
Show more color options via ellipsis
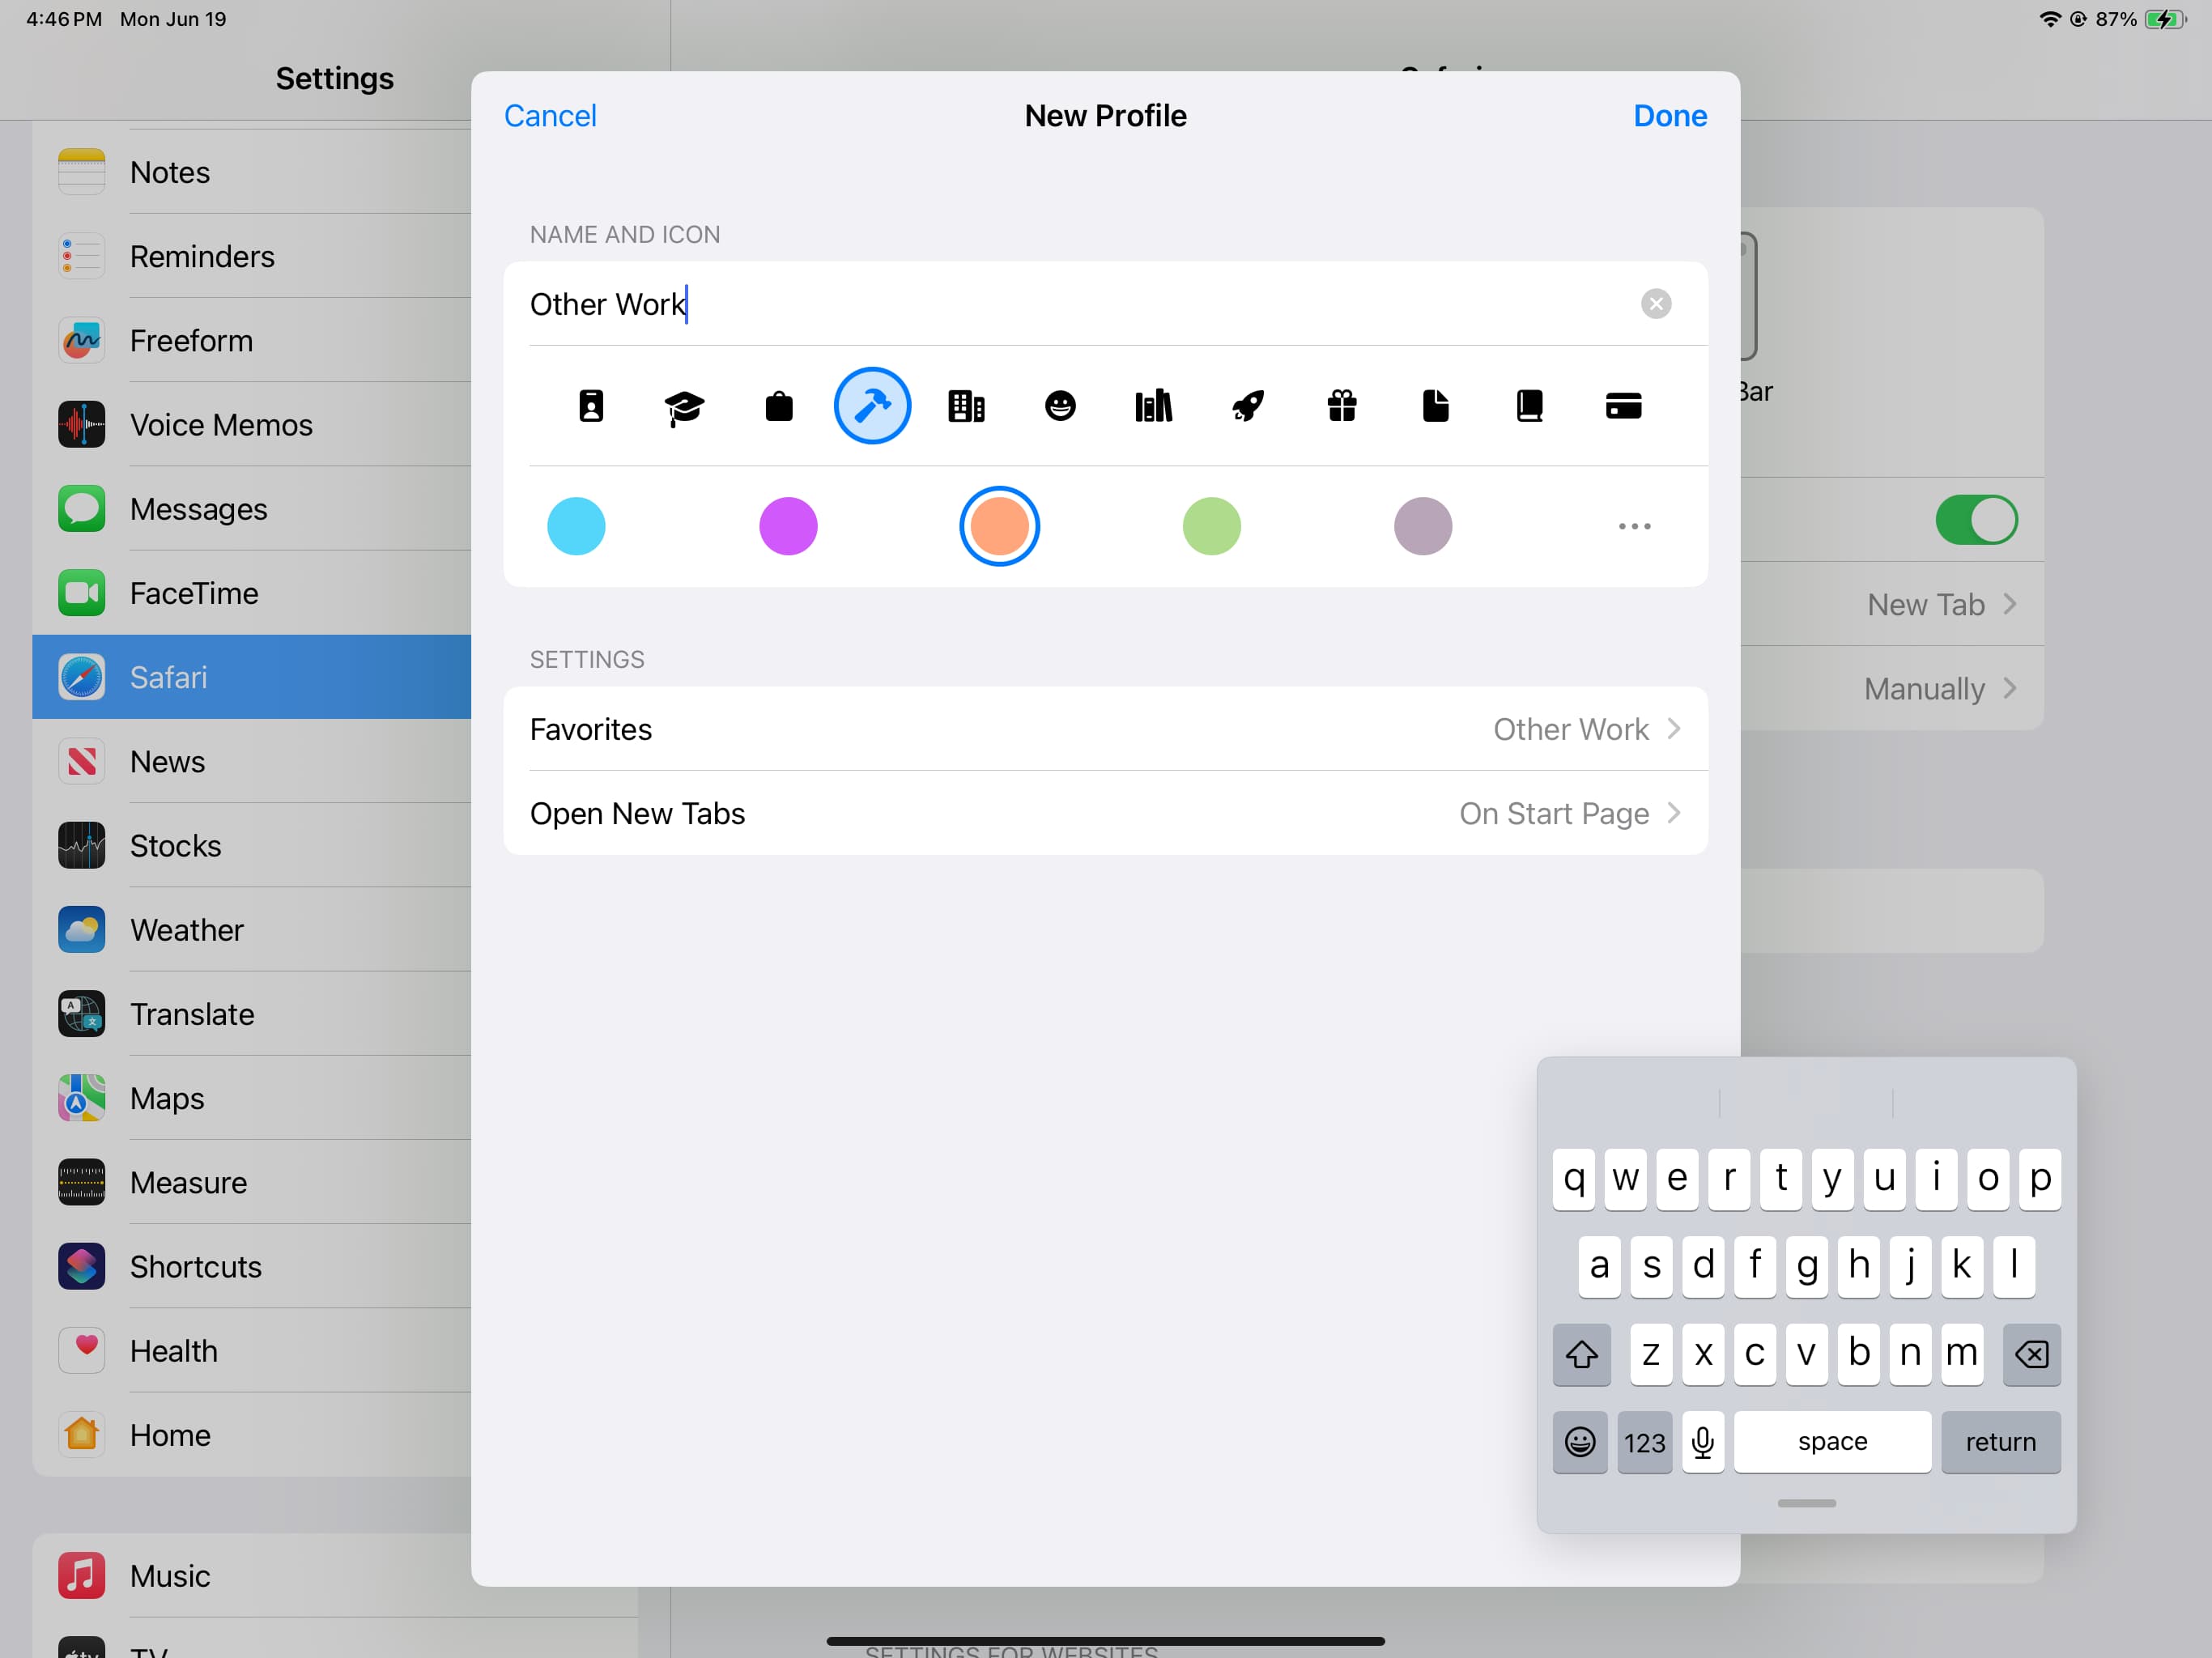pos(1634,526)
